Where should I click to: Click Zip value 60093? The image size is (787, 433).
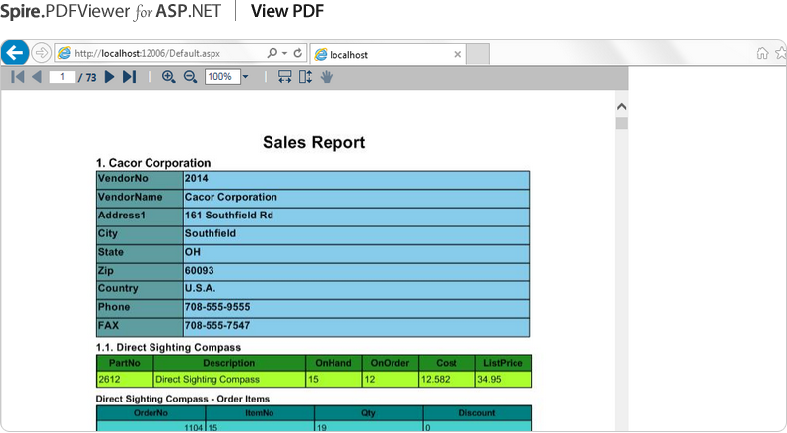pos(199,271)
